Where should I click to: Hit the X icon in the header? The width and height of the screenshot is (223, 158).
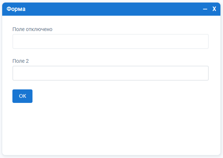pos(214,9)
